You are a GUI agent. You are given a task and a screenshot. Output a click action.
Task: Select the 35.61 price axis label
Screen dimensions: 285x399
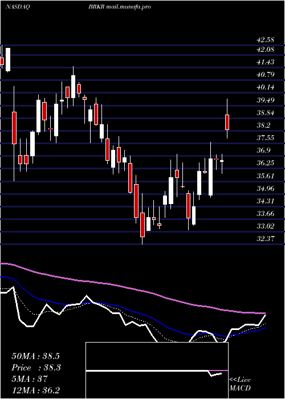coord(265,176)
